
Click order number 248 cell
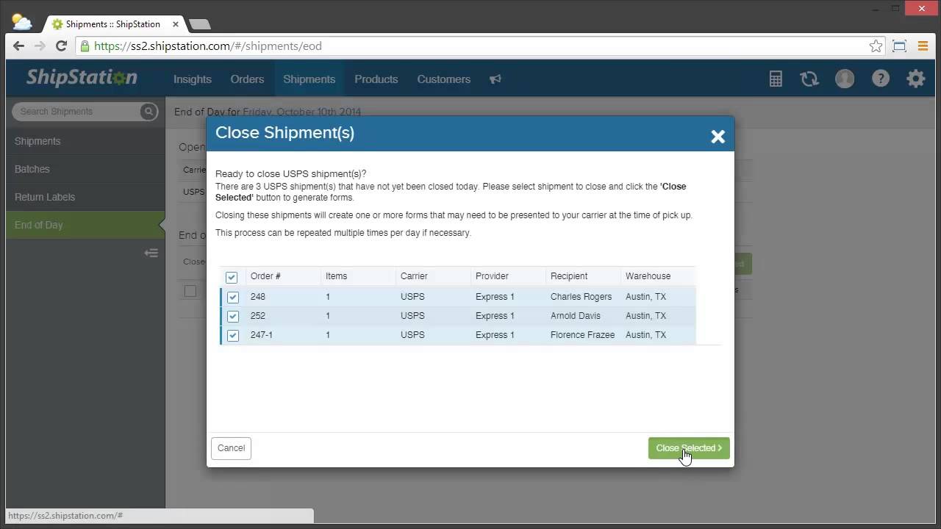point(258,297)
